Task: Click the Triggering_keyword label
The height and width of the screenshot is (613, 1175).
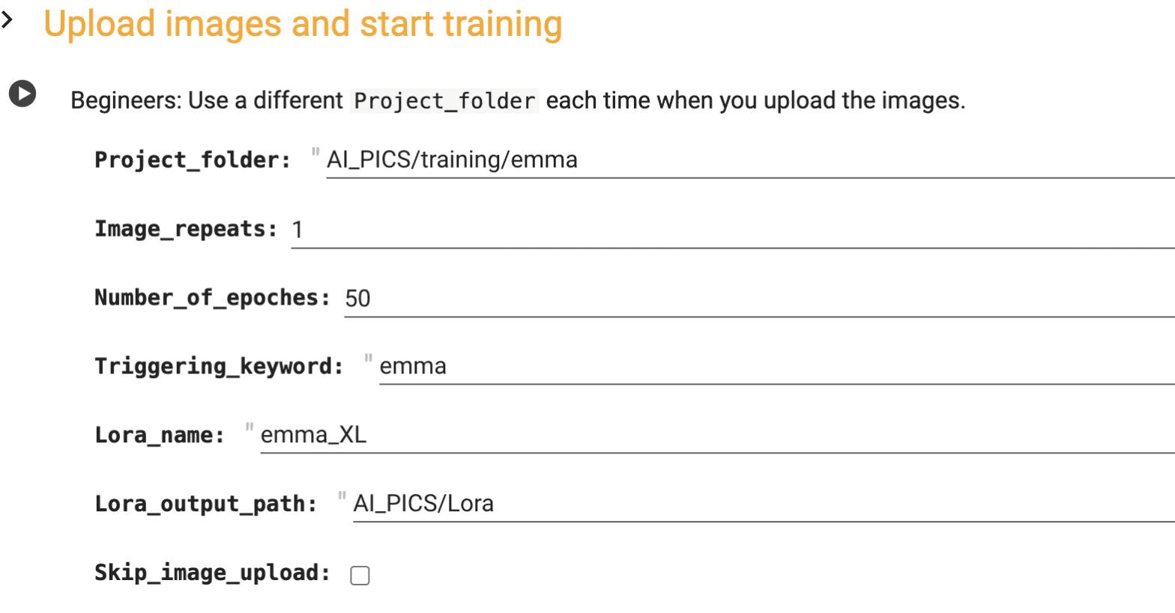Action: 219,367
